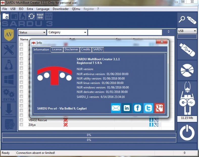Open the EXTRA gears category
Image resolution: width=199 pixels, height=157 pixels.
(x=9, y=95)
